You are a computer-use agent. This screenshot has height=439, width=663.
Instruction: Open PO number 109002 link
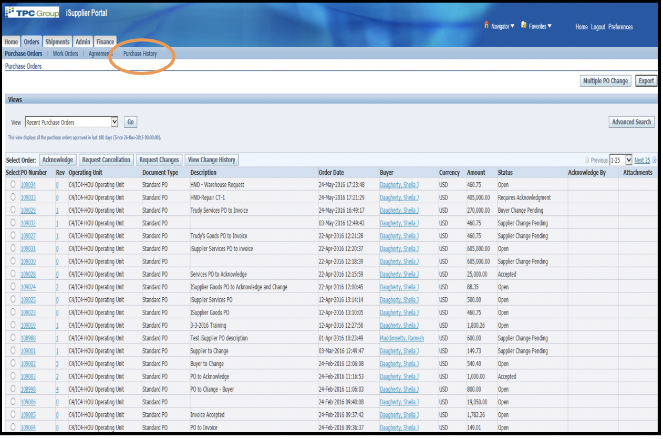[x=28, y=364]
